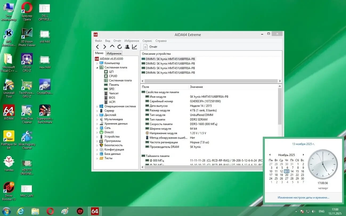346x216 pixels.
Task: Open the Сервис menu
Action: (147, 41)
